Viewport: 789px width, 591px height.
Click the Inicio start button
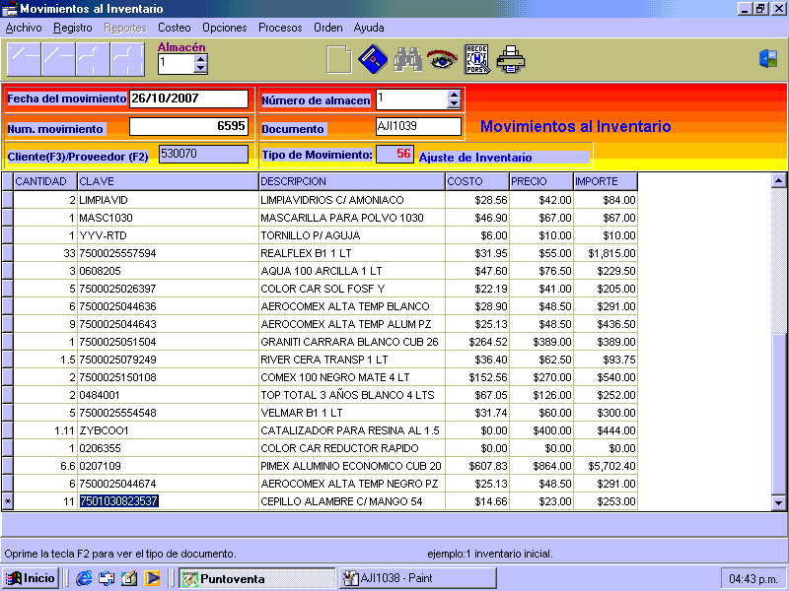click(32, 578)
